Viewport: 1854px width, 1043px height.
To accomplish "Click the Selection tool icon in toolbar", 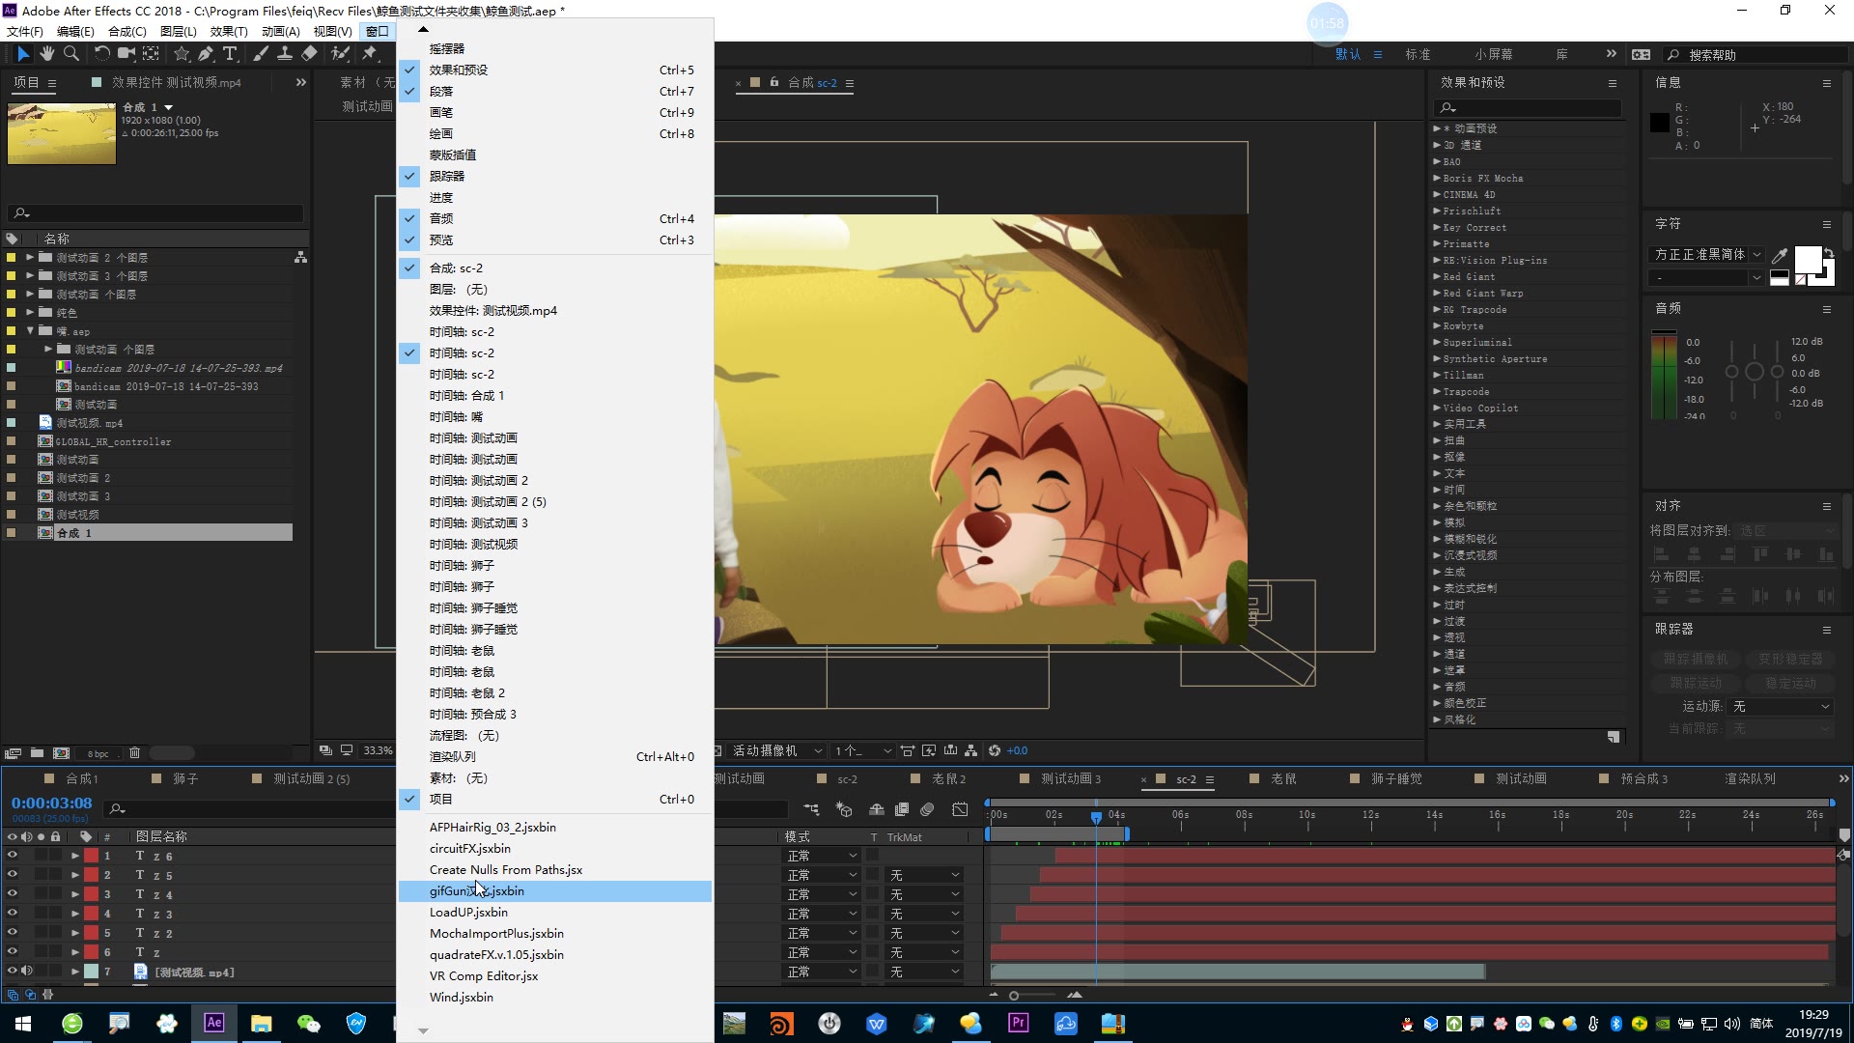I will pos(20,53).
